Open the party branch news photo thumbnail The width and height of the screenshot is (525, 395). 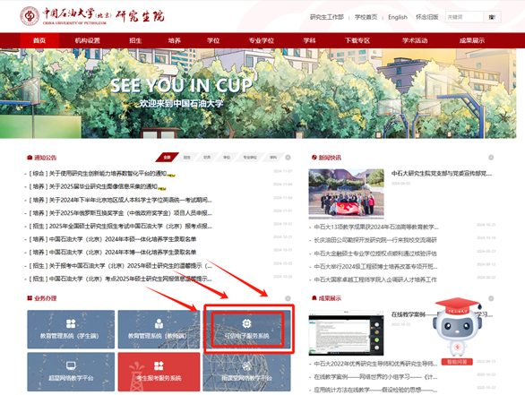[346, 193]
